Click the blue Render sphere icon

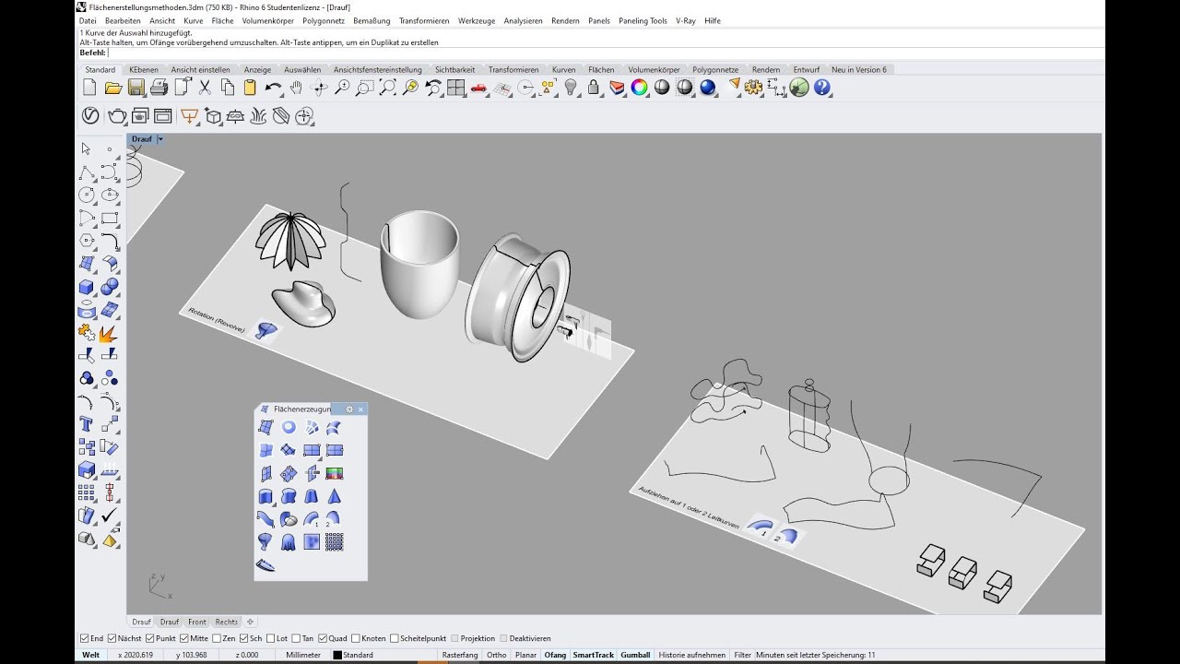(x=707, y=88)
